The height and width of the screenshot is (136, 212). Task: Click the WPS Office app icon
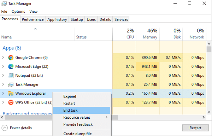[11, 102]
